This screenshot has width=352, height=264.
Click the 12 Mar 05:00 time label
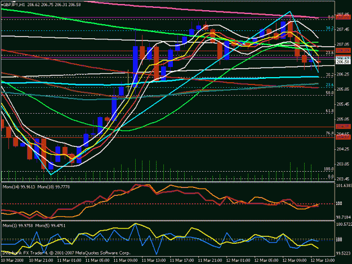point(266,261)
